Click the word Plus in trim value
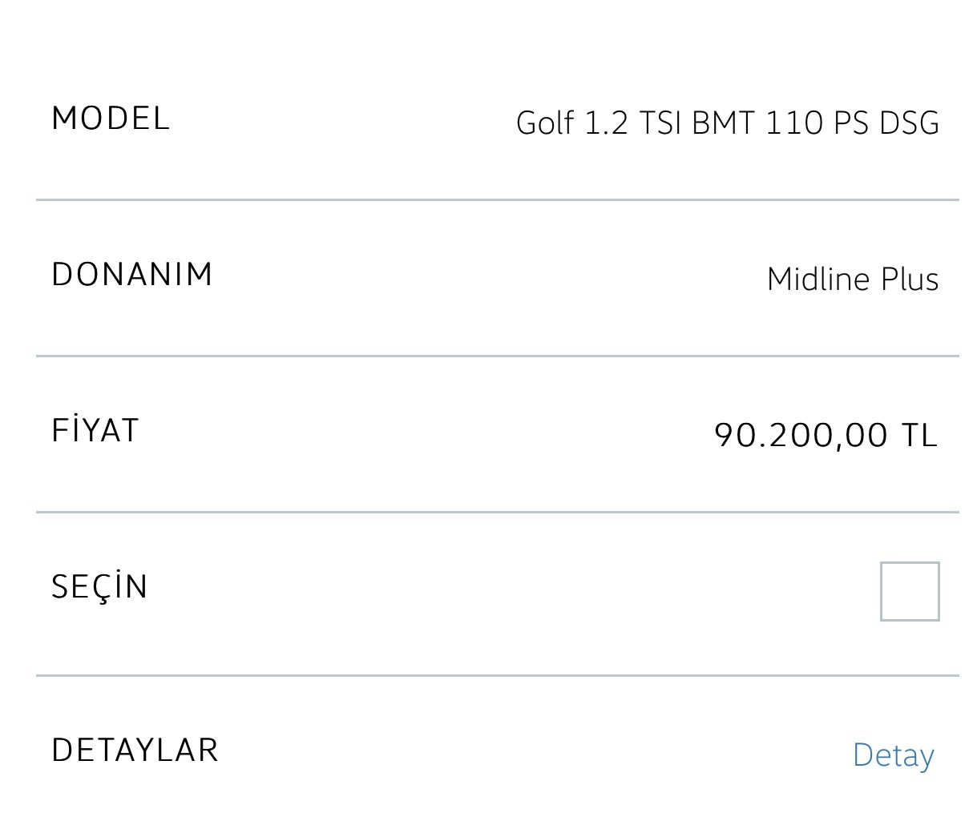 (910, 279)
